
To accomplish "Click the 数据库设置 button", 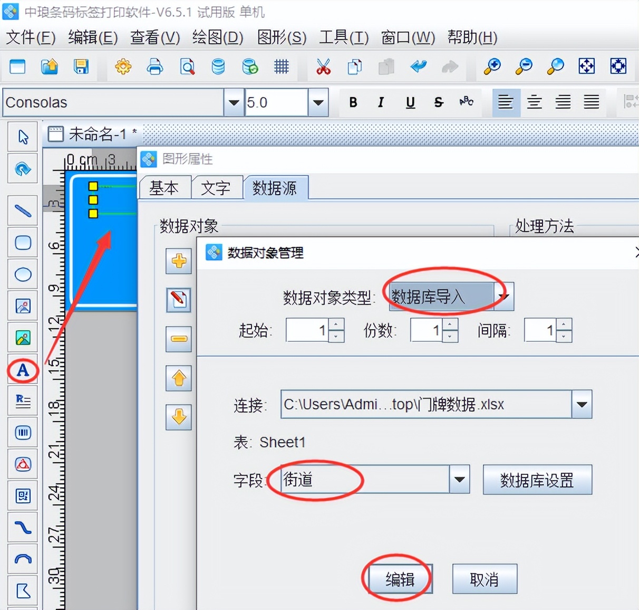I will point(537,480).
